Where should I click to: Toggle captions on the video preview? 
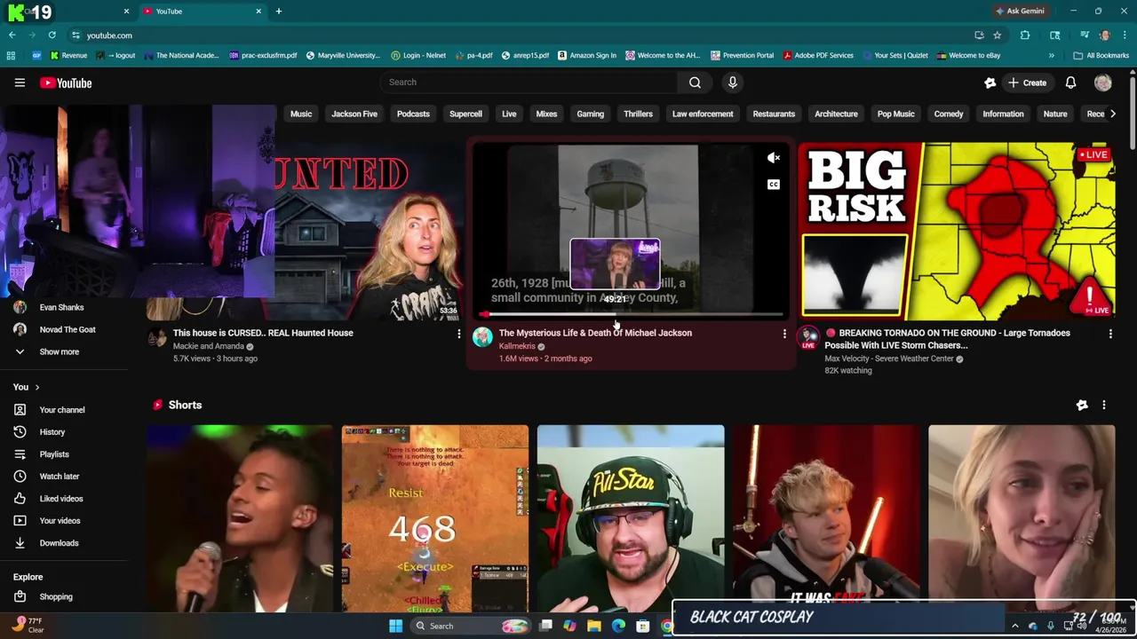pos(774,185)
